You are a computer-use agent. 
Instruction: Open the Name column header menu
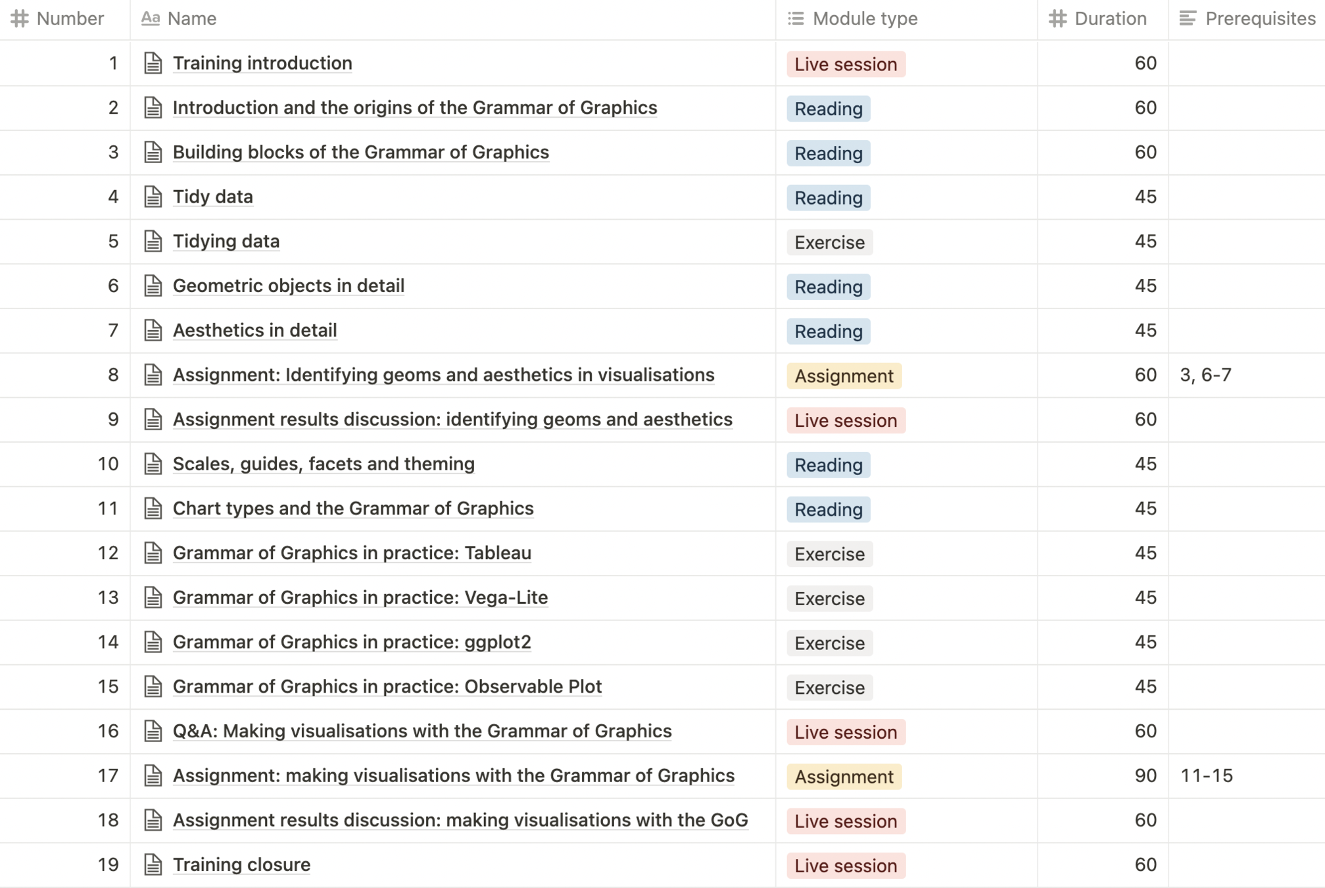(x=192, y=18)
